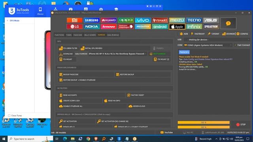Image resolution: width=253 pixels, height=142 pixels.
Task: Open the COM port dropdown
Action: point(208,45)
